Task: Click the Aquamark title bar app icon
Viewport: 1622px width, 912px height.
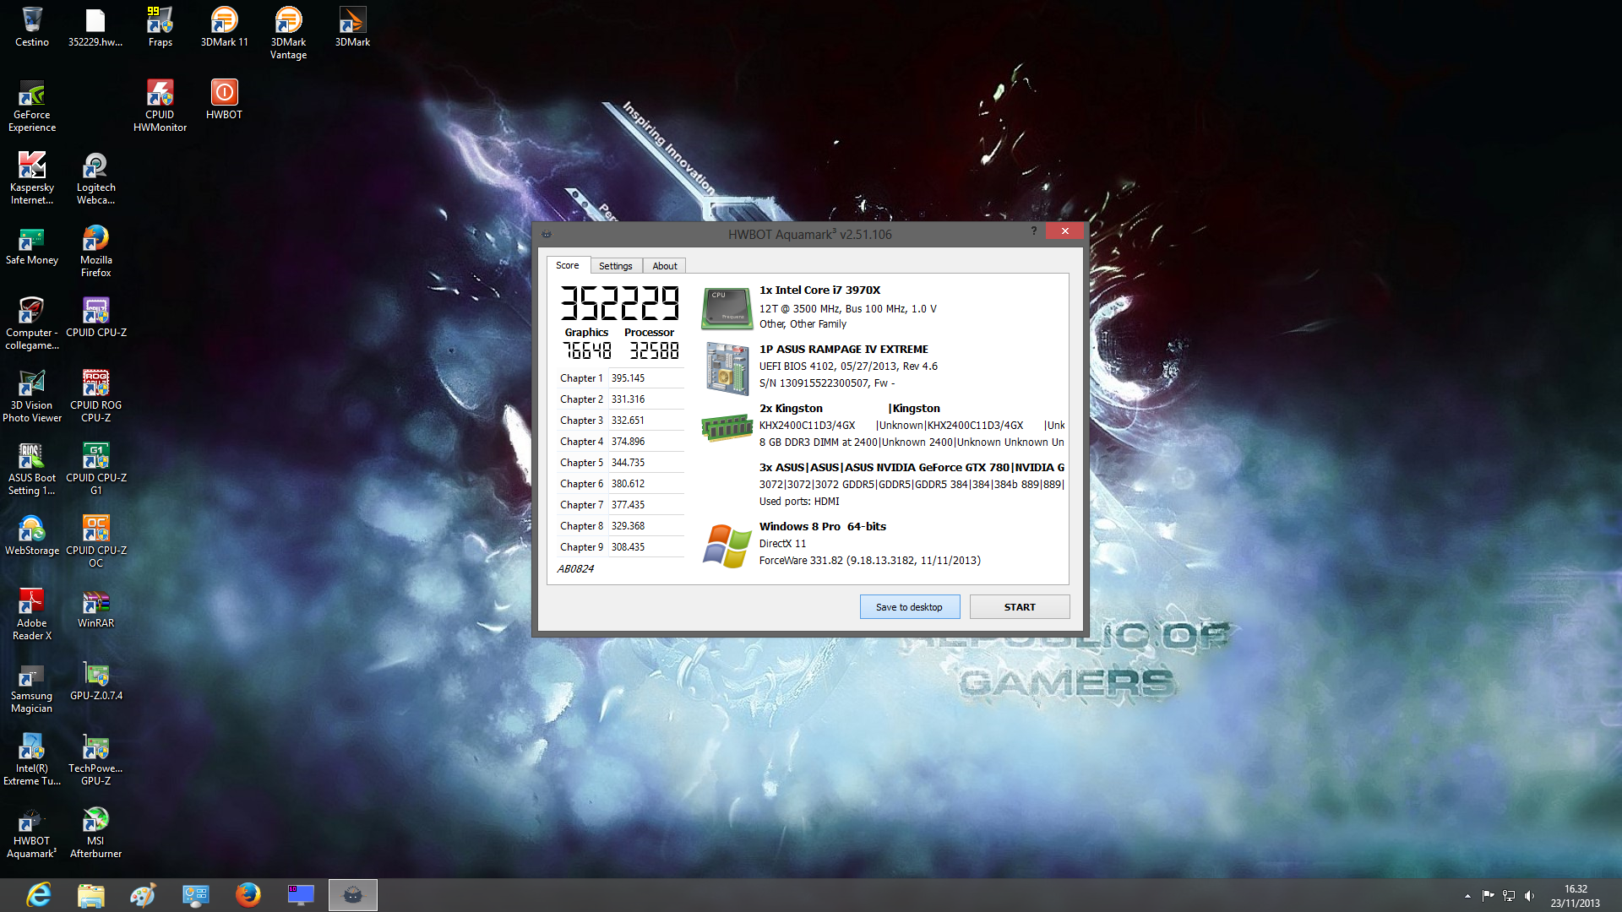Action: pyautogui.click(x=547, y=234)
